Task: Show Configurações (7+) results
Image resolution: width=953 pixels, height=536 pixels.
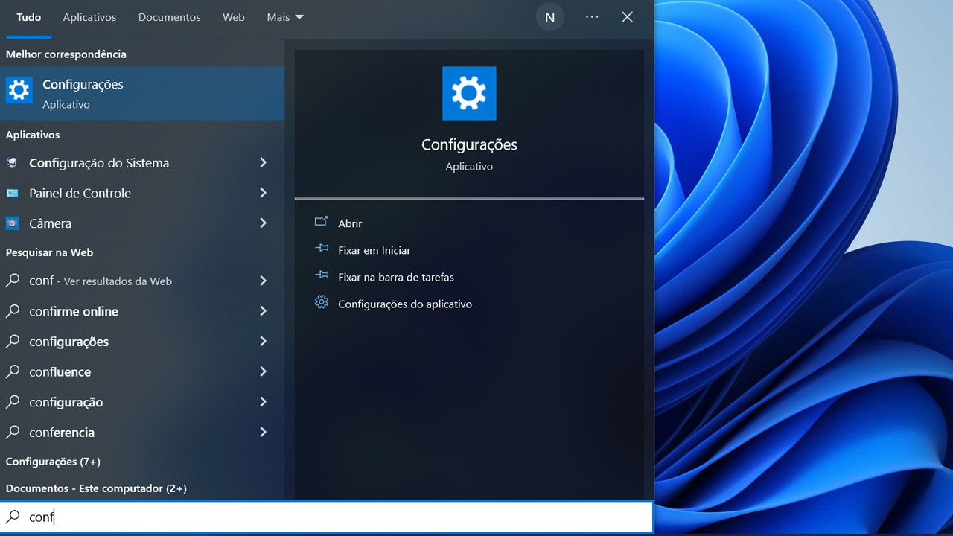Action: tap(53, 462)
